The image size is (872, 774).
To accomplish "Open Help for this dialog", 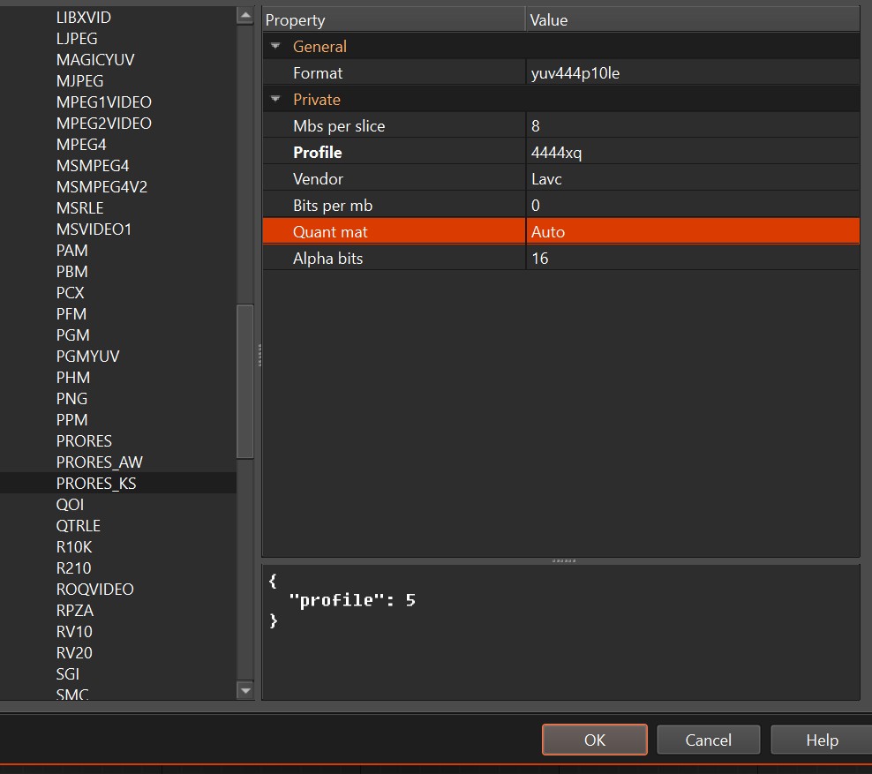I will coord(821,740).
